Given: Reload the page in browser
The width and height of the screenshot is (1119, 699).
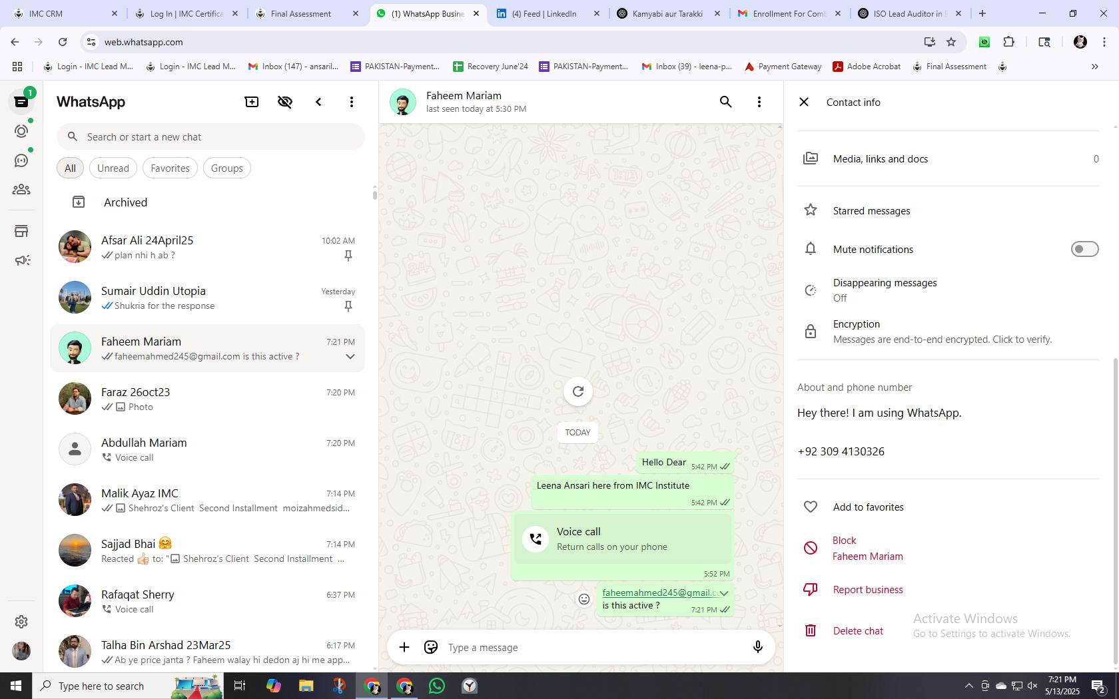Looking at the screenshot, I should (x=63, y=42).
